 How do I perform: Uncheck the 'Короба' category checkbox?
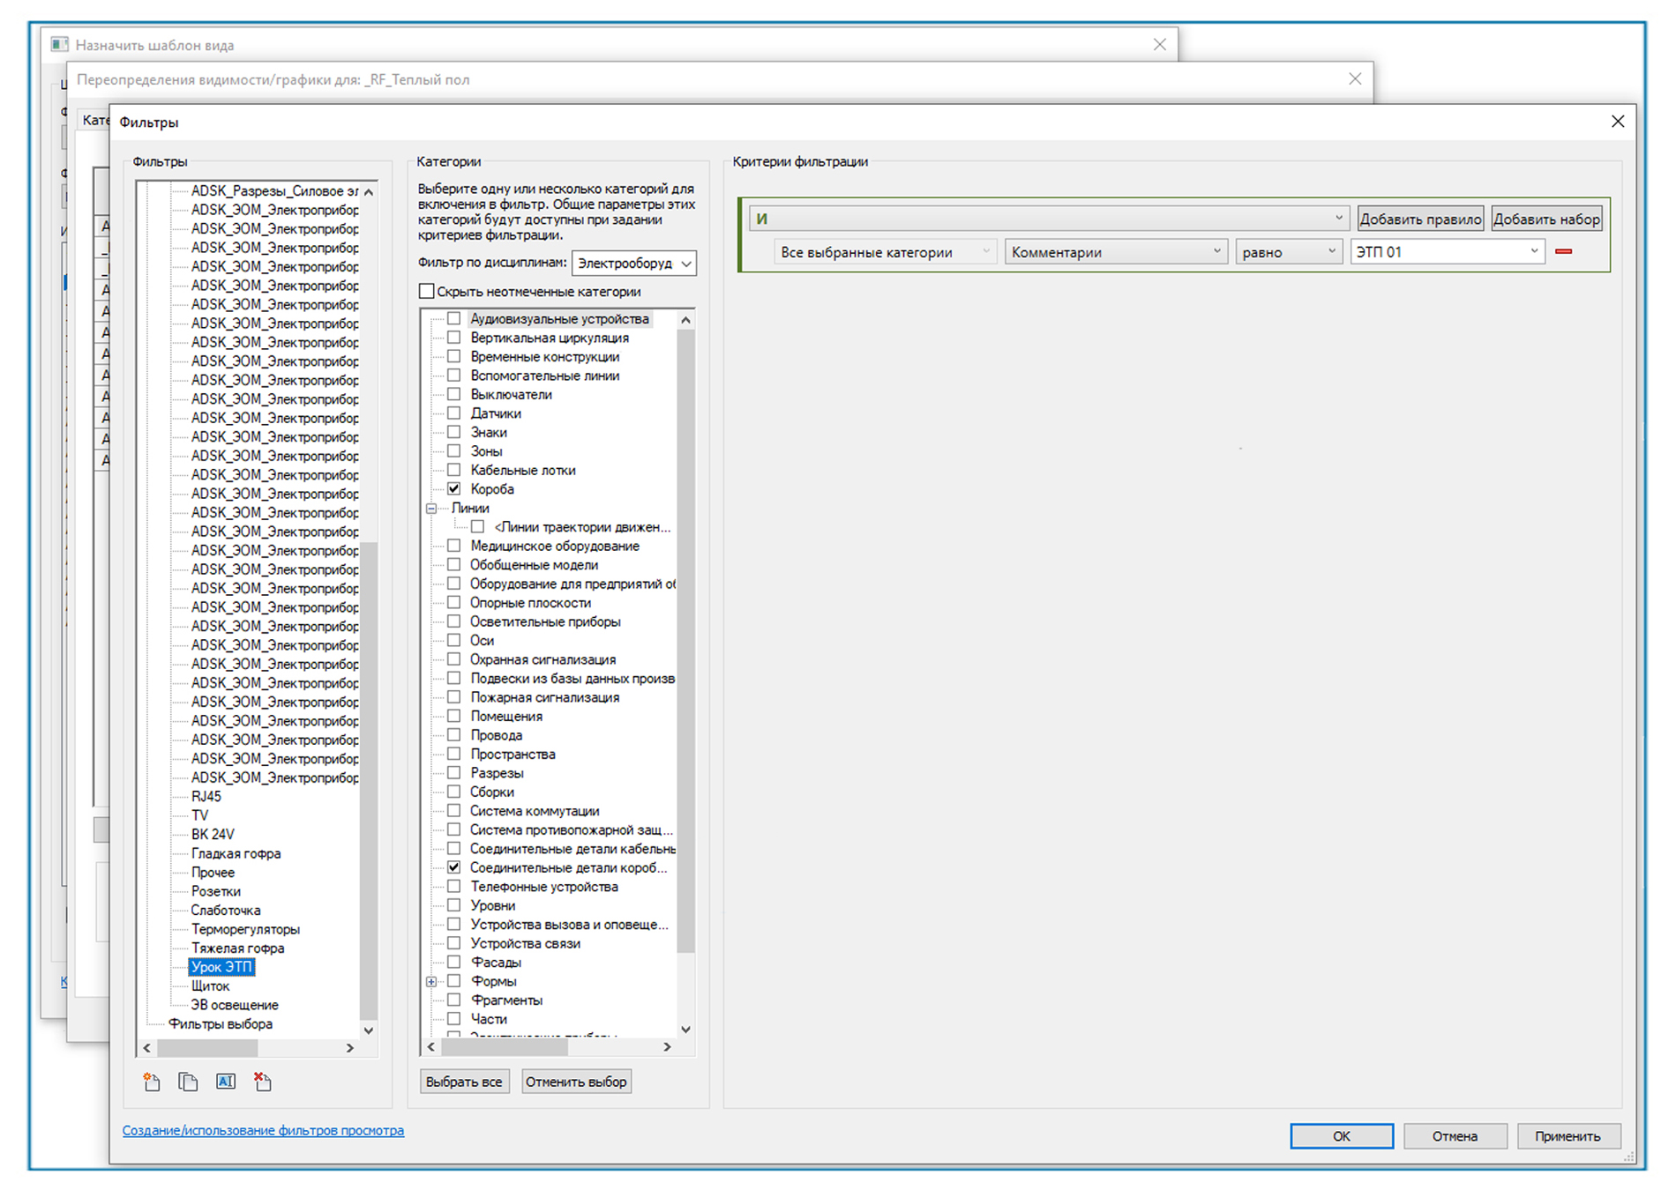click(453, 488)
